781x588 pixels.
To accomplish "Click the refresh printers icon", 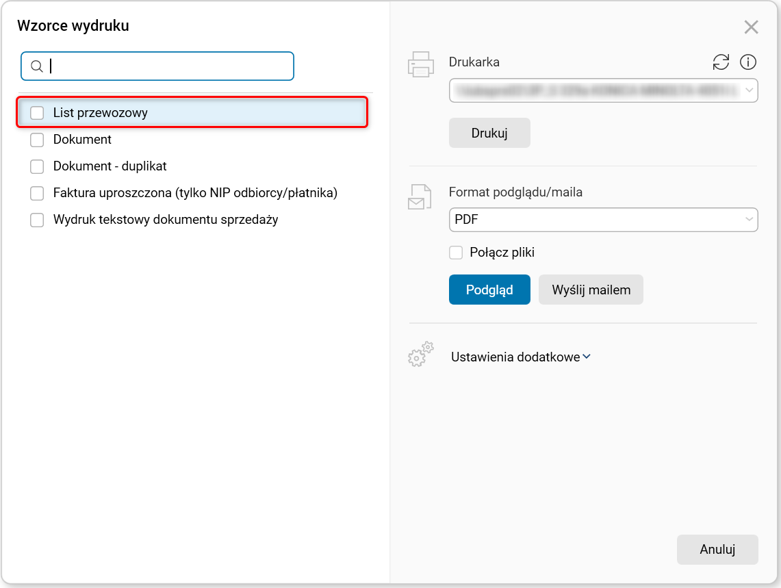I will coord(721,62).
